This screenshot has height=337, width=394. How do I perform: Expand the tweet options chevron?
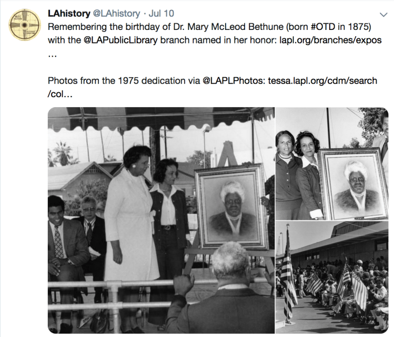[383, 15]
